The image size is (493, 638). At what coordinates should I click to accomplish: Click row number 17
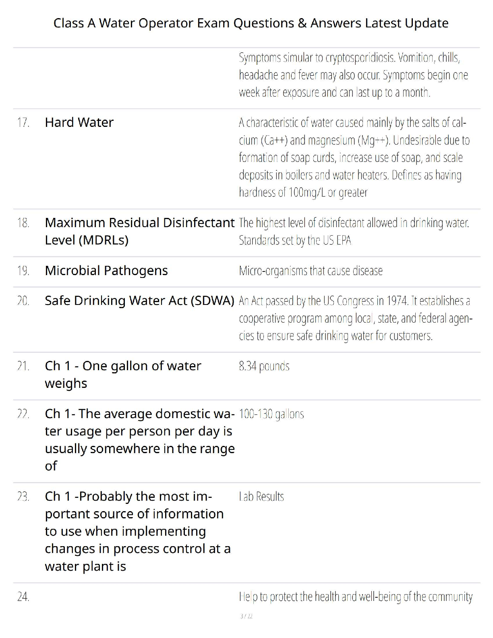point(23,122)
